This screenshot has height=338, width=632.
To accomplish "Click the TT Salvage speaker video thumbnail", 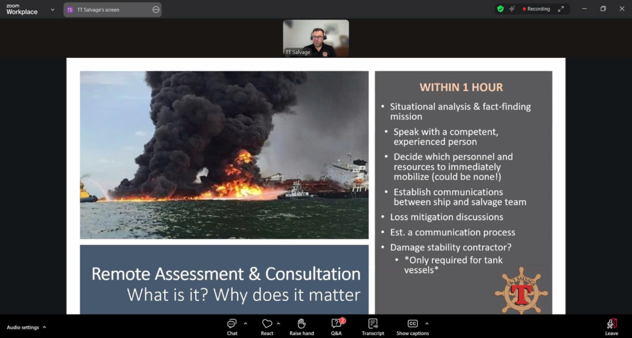I will [315, 38].
